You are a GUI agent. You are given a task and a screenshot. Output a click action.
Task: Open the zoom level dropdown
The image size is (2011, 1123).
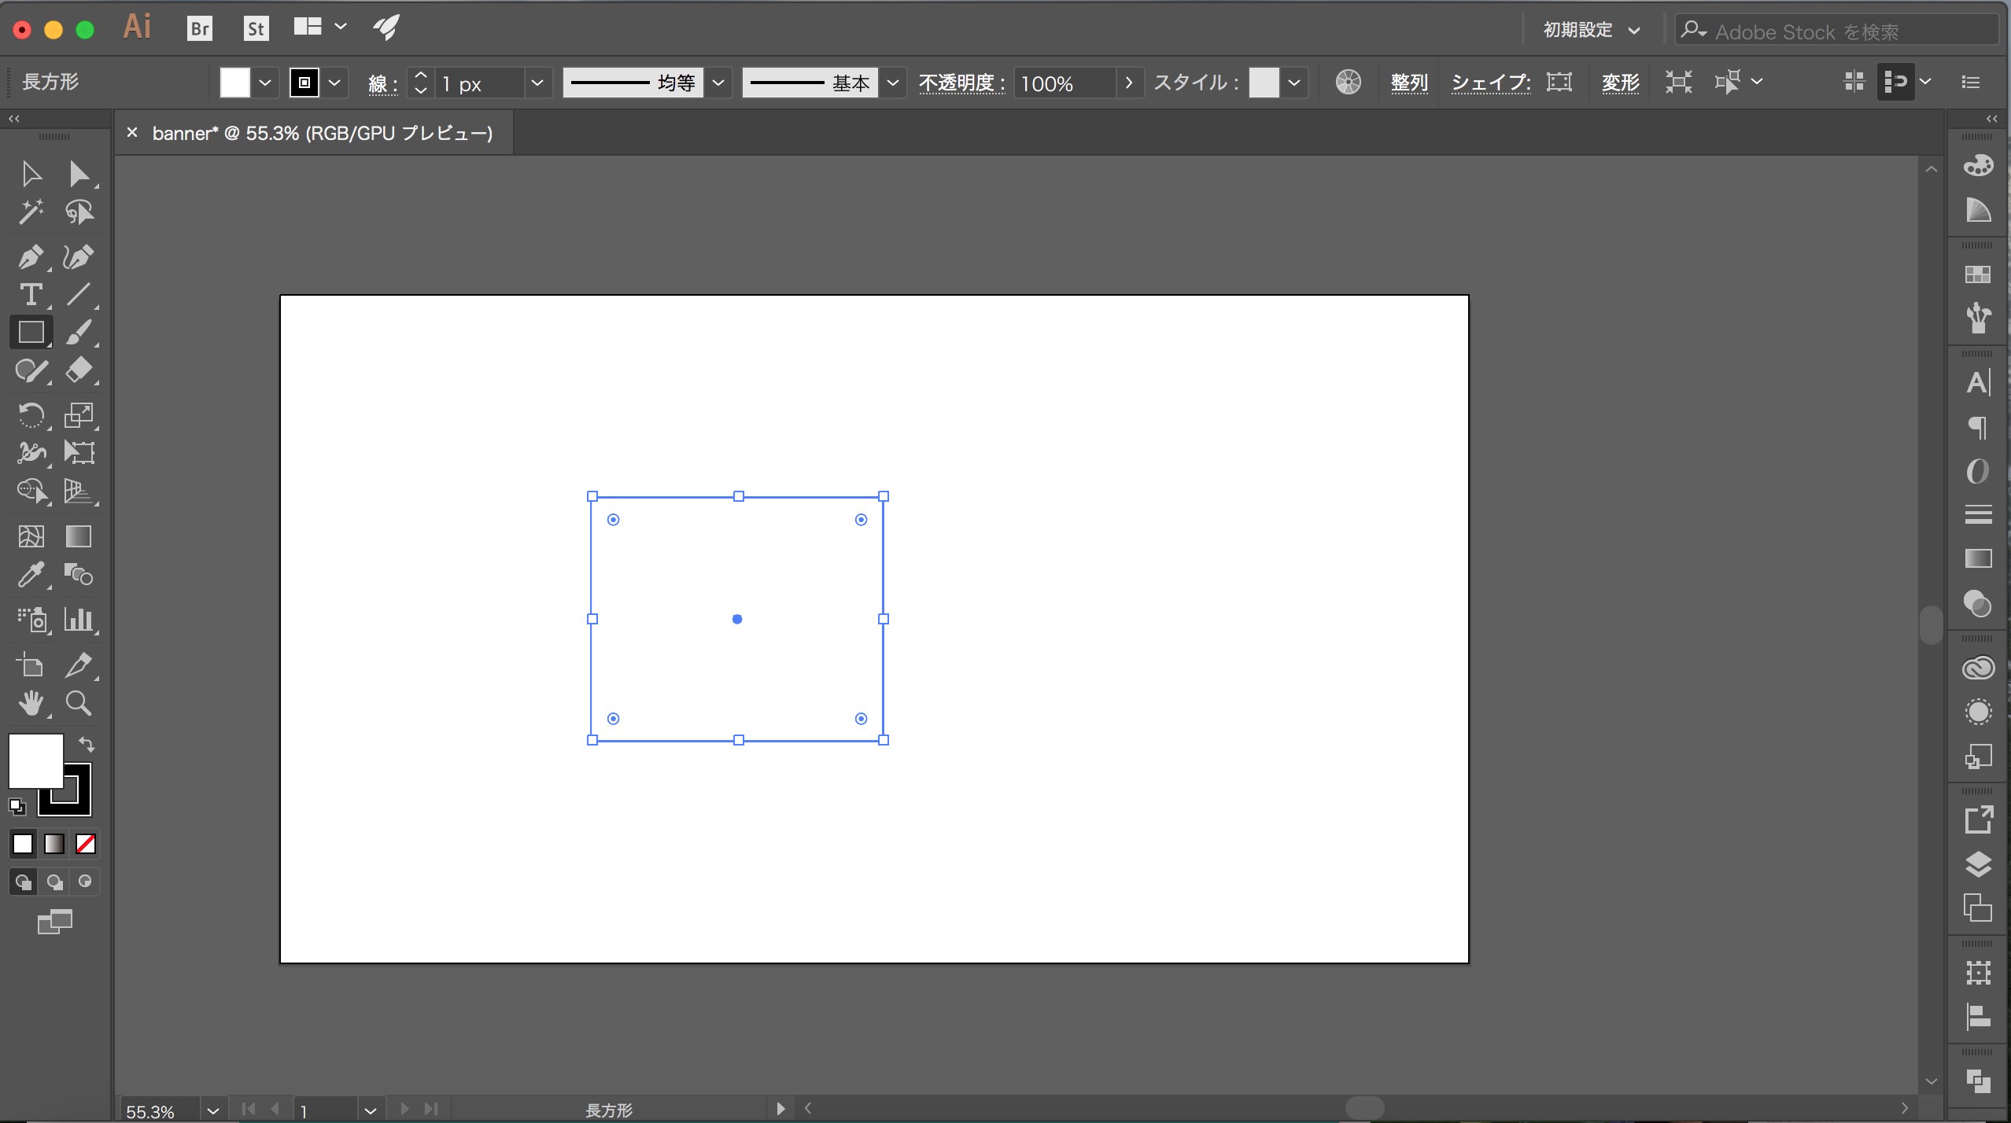point(212,1110)
